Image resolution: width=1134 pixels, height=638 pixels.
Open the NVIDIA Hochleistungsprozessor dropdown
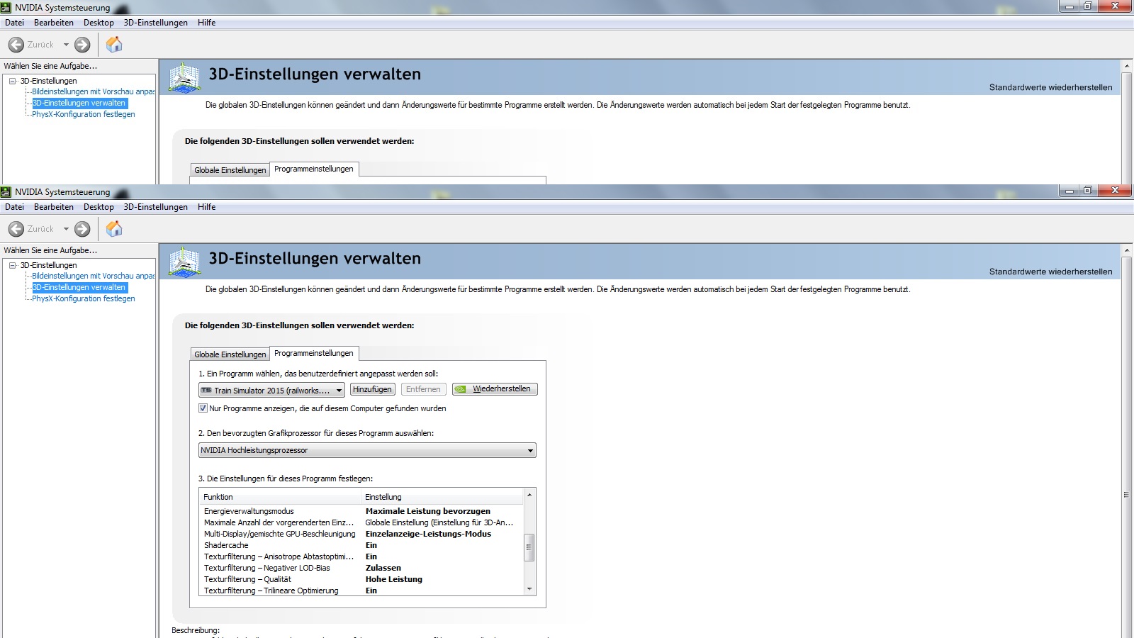point(367,450)
